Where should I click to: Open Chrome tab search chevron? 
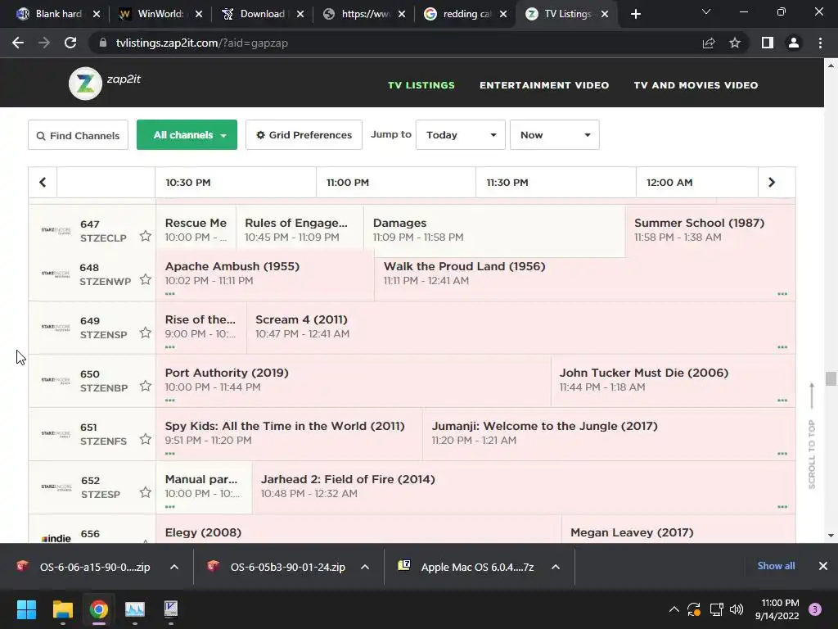pyautogui.click(x=706, y=11)
